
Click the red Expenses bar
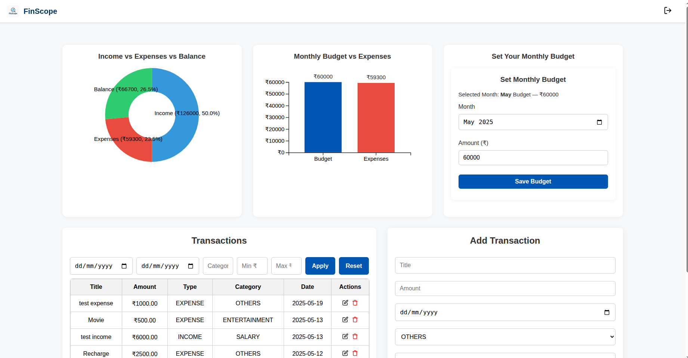tap(376, 118)
